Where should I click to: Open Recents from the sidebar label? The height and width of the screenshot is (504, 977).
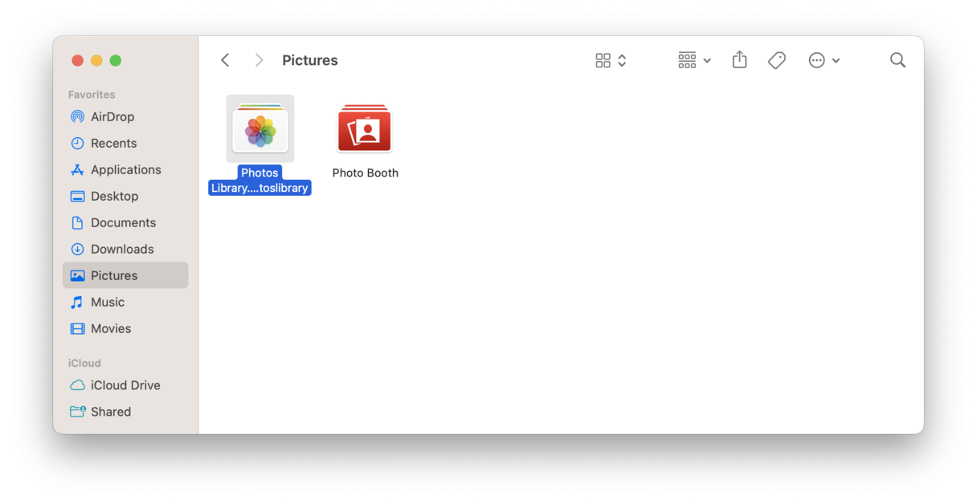(x=113, y=143)
